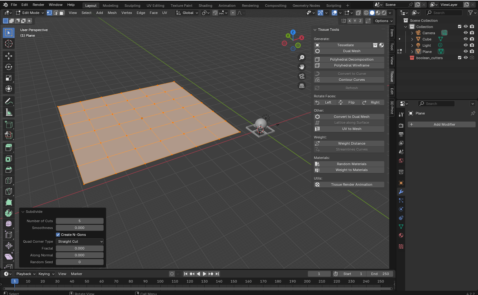This screenshot has width=478, height=295.
Task: Open the Playback dropdown
Action: coord(26,274)
